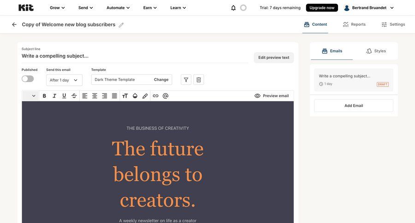Image resolution: width=415 pixels, height=223 pixels.
Task: Toggle bold formatting
Action: point(44,96)
